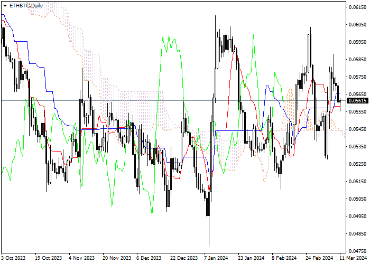Click the 0.05250 price axis label
Image resolution: width=370 pixels, height=264 pixels.
click(357, 164)
